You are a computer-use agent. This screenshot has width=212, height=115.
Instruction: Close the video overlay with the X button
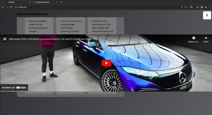coord(207,15)
